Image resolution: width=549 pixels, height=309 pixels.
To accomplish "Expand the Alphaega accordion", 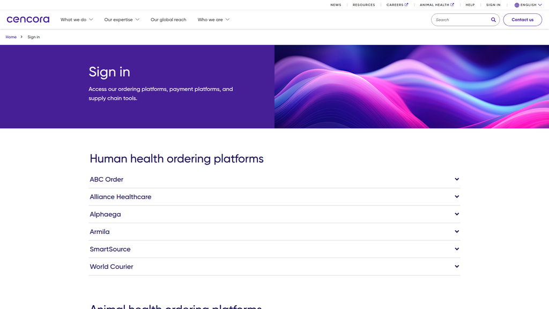I will (x=274, y=215).
